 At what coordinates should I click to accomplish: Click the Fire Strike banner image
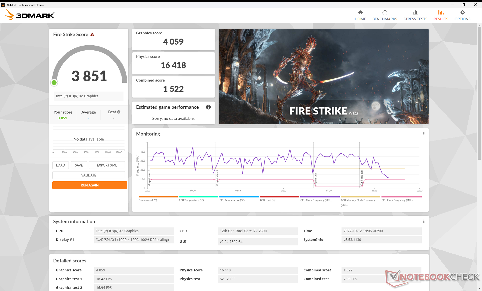324,77
